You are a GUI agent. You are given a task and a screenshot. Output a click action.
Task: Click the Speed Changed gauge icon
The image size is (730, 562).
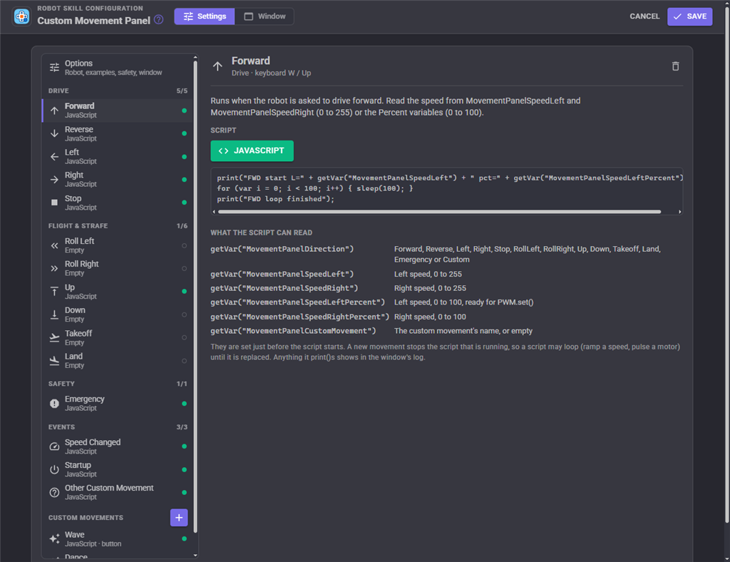[x=54, y=446]
